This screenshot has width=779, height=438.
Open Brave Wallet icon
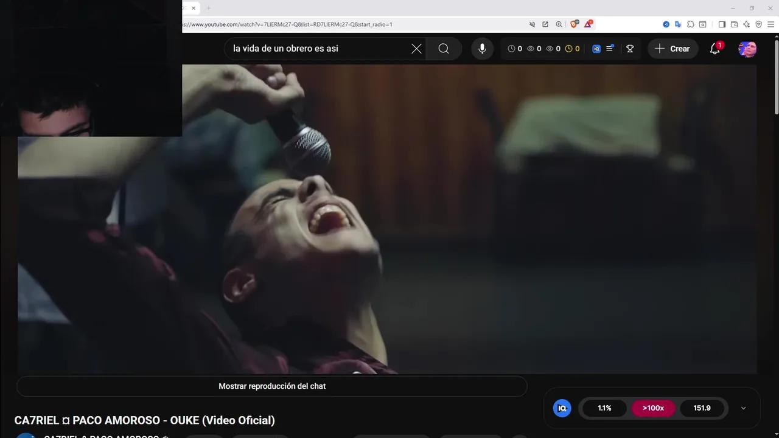coord(734,24)
